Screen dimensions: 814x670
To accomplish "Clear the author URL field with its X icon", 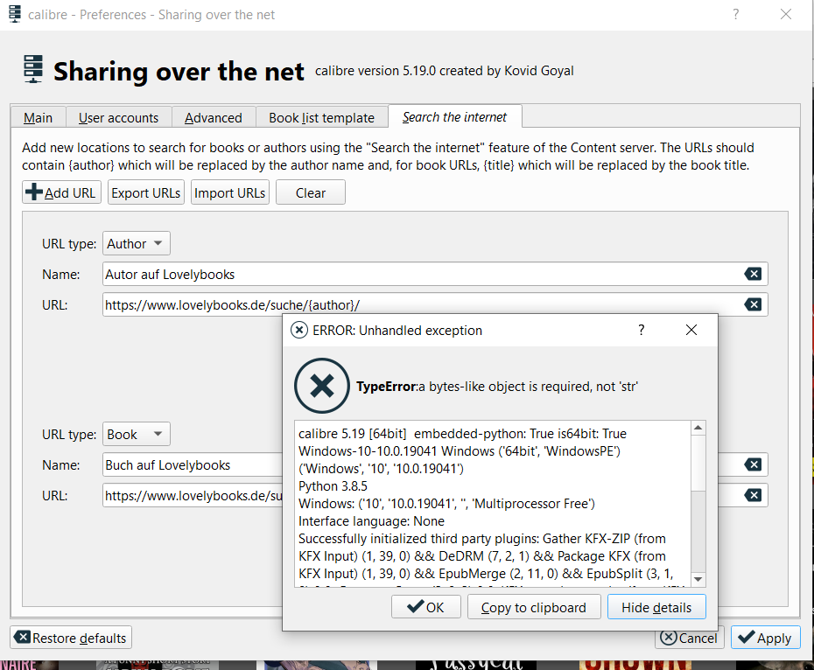I will [x=753, y=304].
